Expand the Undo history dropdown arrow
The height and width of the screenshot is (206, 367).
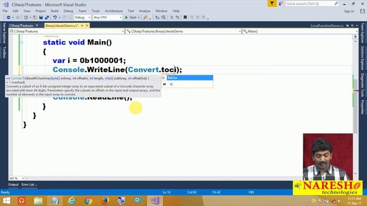click(x=60, y=18)
